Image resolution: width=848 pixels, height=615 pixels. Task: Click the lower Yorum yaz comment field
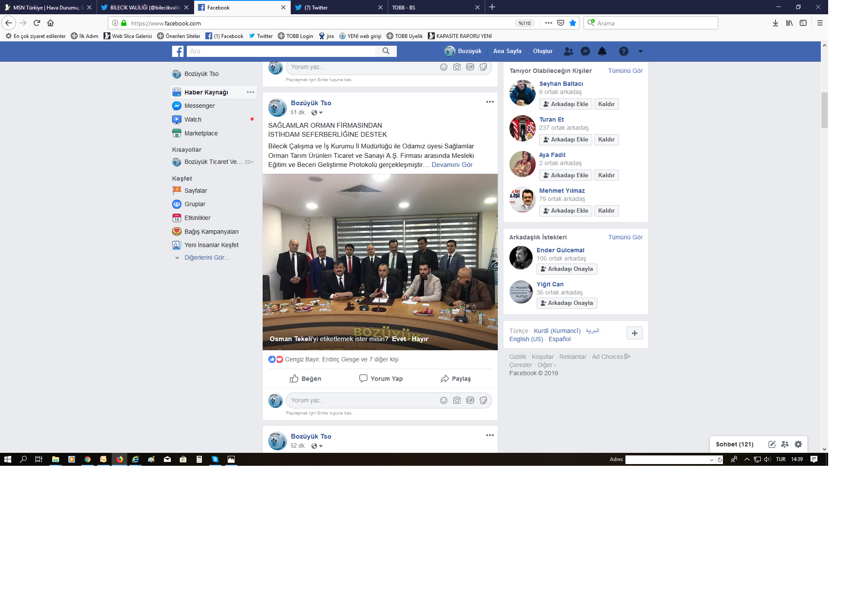[362, 400]
